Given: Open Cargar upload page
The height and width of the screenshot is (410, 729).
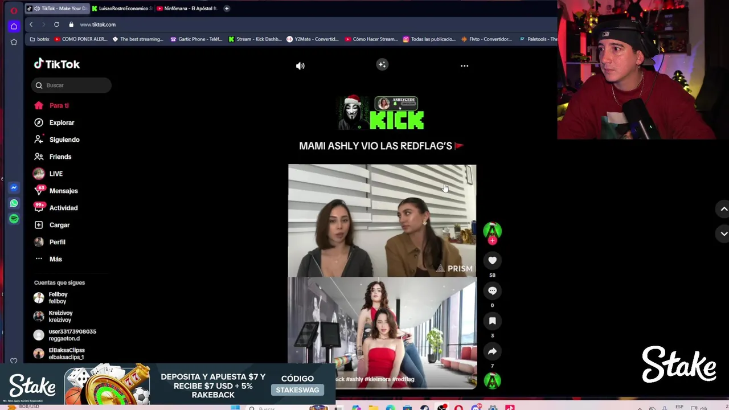Looking at the screenshot, I should [52, 225].
